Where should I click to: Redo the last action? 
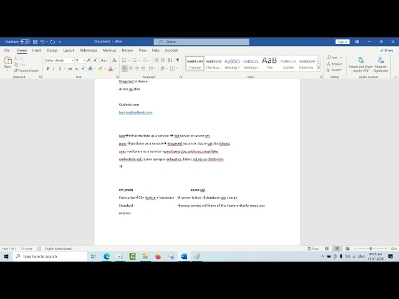pos(52,42)
